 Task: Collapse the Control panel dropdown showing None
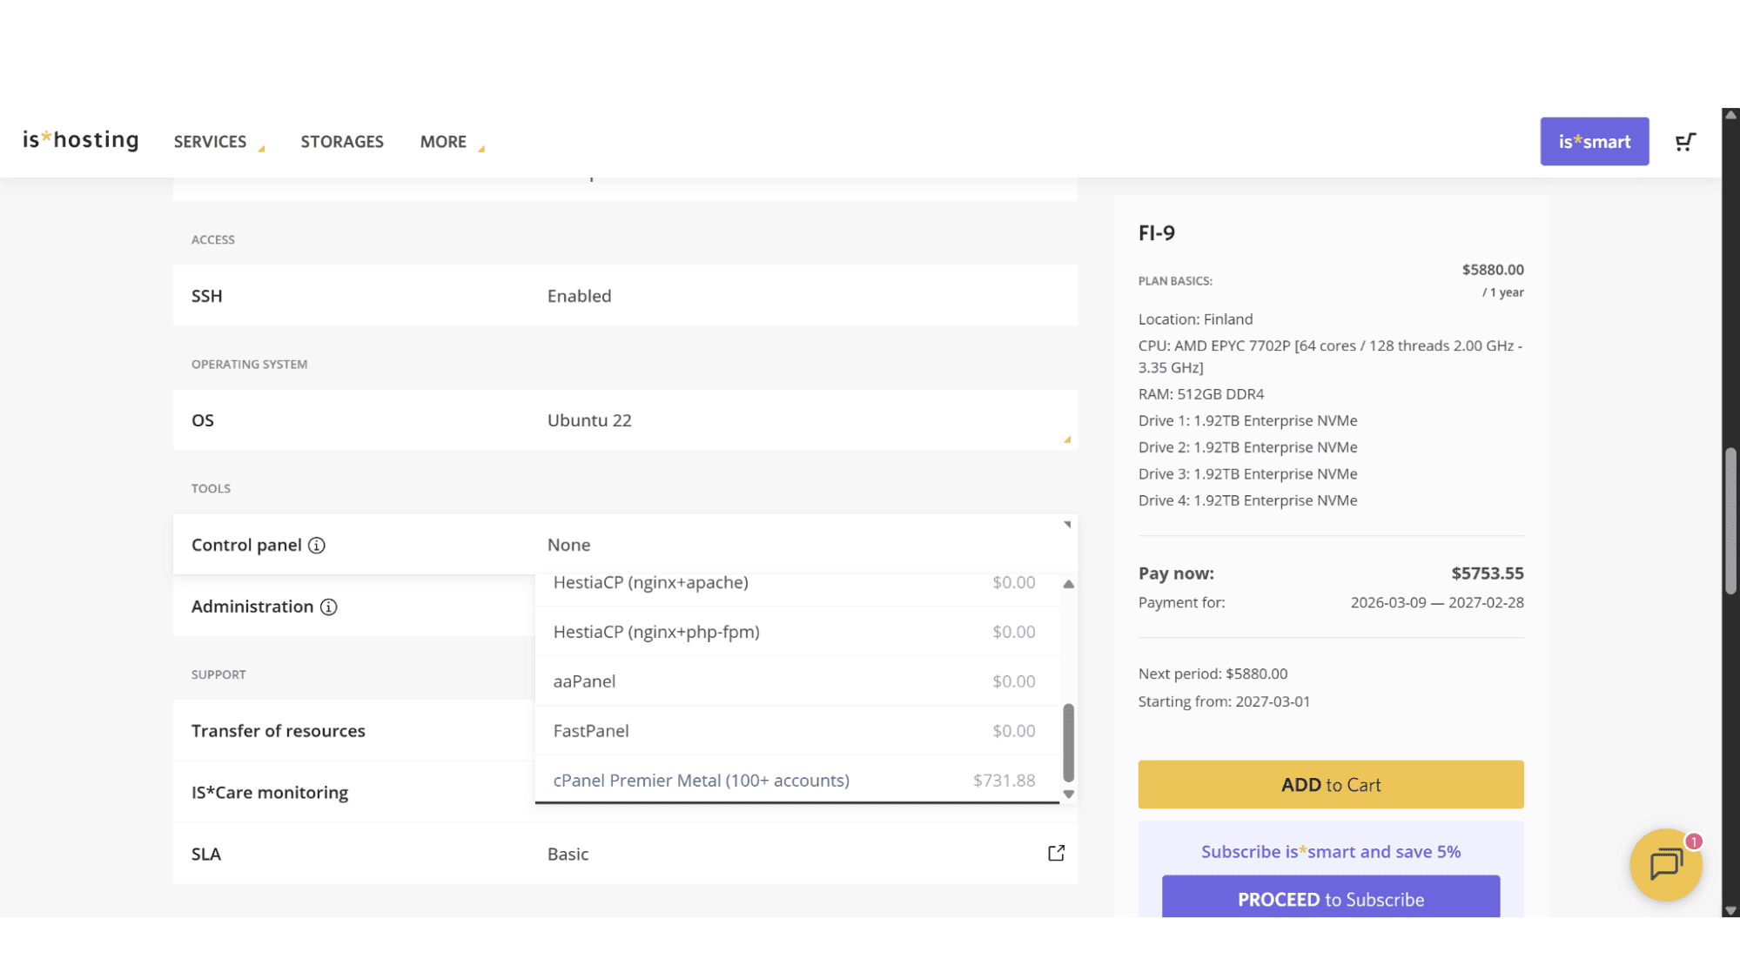[x=625, y=545]
